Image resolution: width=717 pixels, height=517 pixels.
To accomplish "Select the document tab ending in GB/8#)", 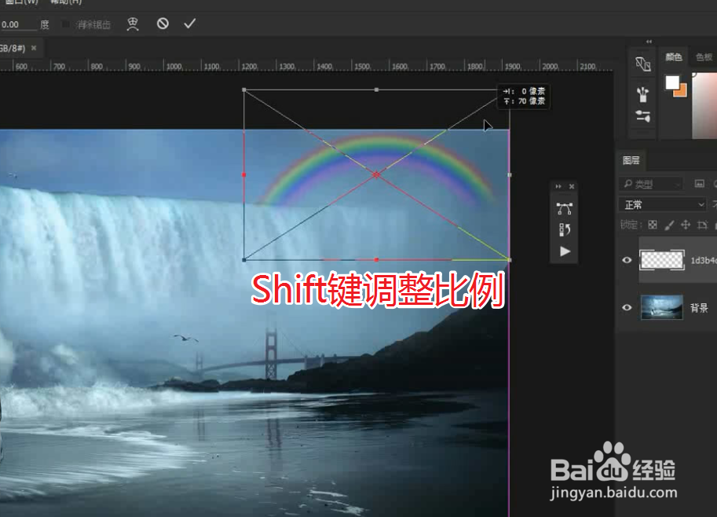I will (x=13, y=48).
